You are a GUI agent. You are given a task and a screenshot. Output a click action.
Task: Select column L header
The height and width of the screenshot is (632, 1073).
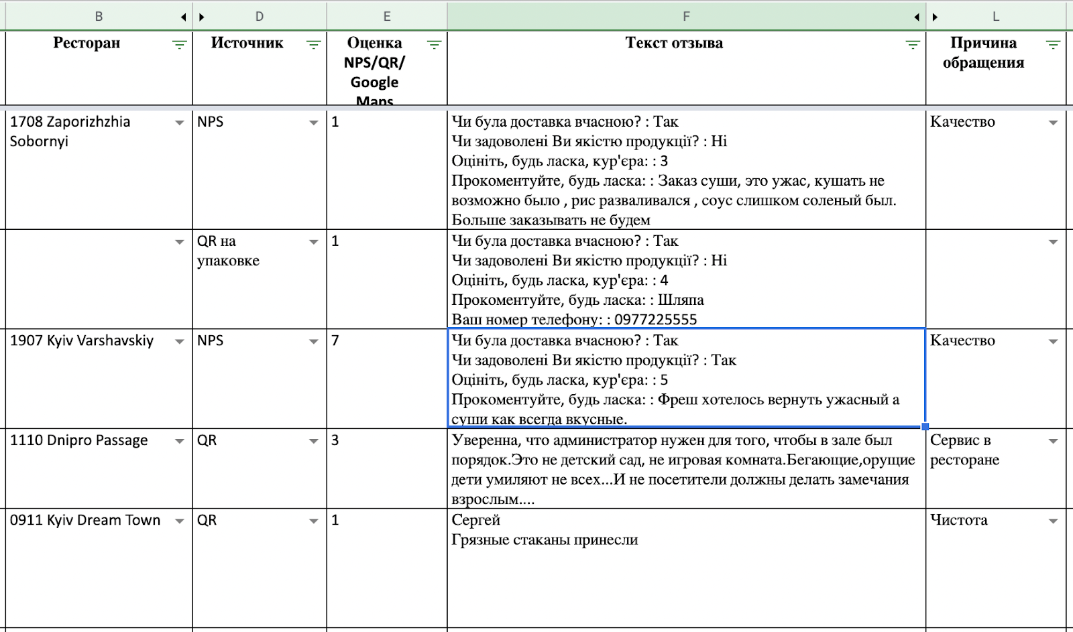[996, 17]
